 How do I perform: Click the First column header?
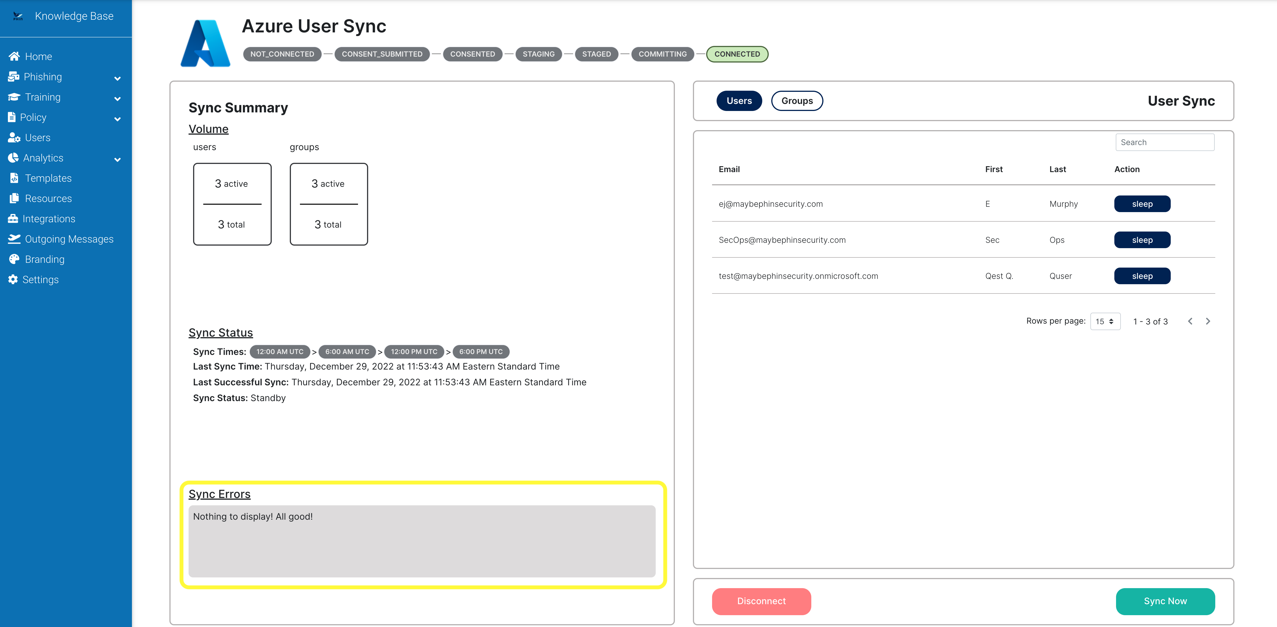click(x=993, y=169)
